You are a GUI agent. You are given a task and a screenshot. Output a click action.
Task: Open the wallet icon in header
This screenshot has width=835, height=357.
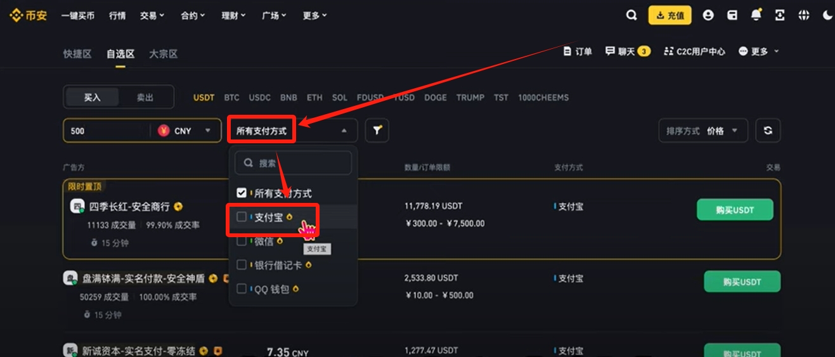[732, 15]
